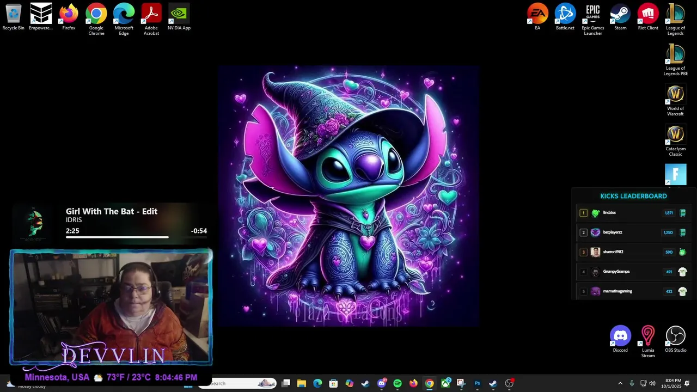
Task: Open the Recycle Bin desktop icon
Action: click(x=13, y=17)
